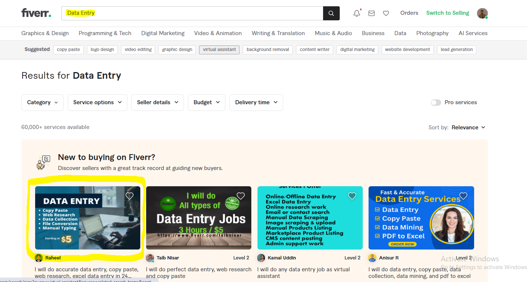This screenshot has height=282, width=527.
Task: Open the Budget filter dropdown
Action: click(207, 102)
